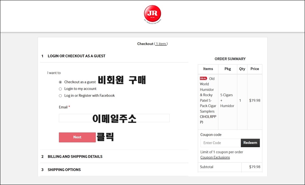The height and width of the screenshot is (185, 305).
Task: Click the I want to label
Action: (54, 73)
